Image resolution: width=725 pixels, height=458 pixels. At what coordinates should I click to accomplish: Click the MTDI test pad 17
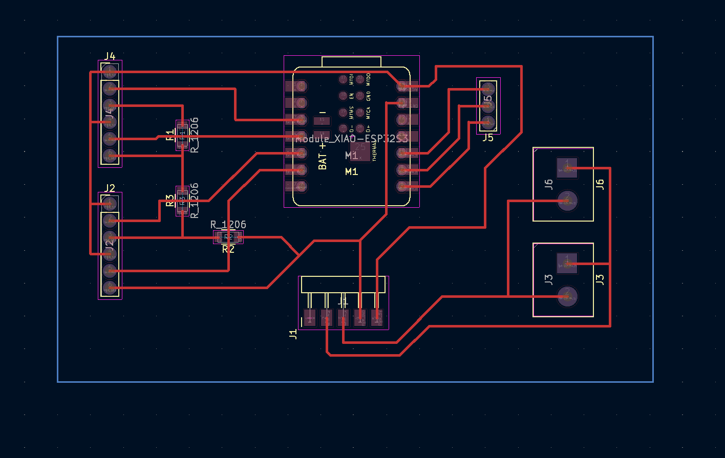[x=343, y=79]
